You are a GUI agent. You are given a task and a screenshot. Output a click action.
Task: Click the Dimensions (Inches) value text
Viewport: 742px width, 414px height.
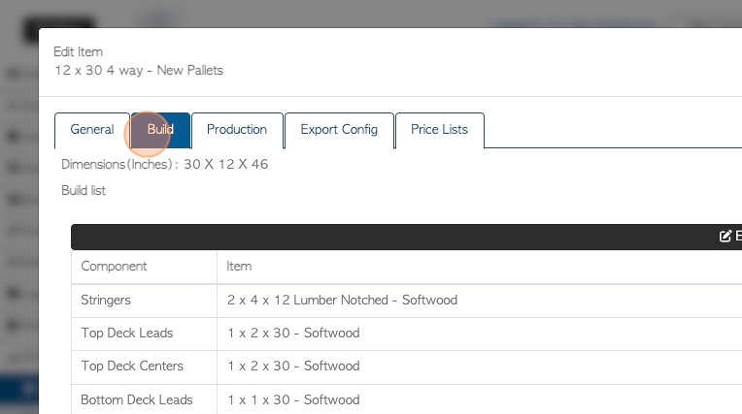point(225,165)
